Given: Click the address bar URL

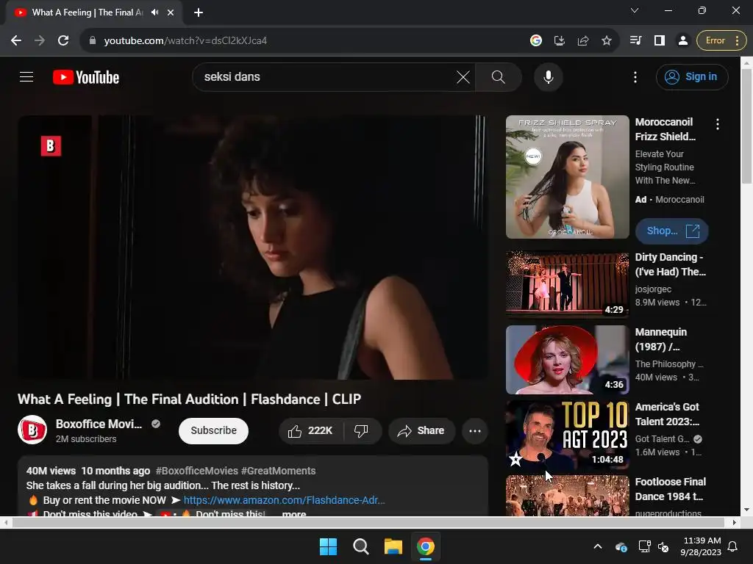Looking at the screenshot, I should (x=185, y=41).
